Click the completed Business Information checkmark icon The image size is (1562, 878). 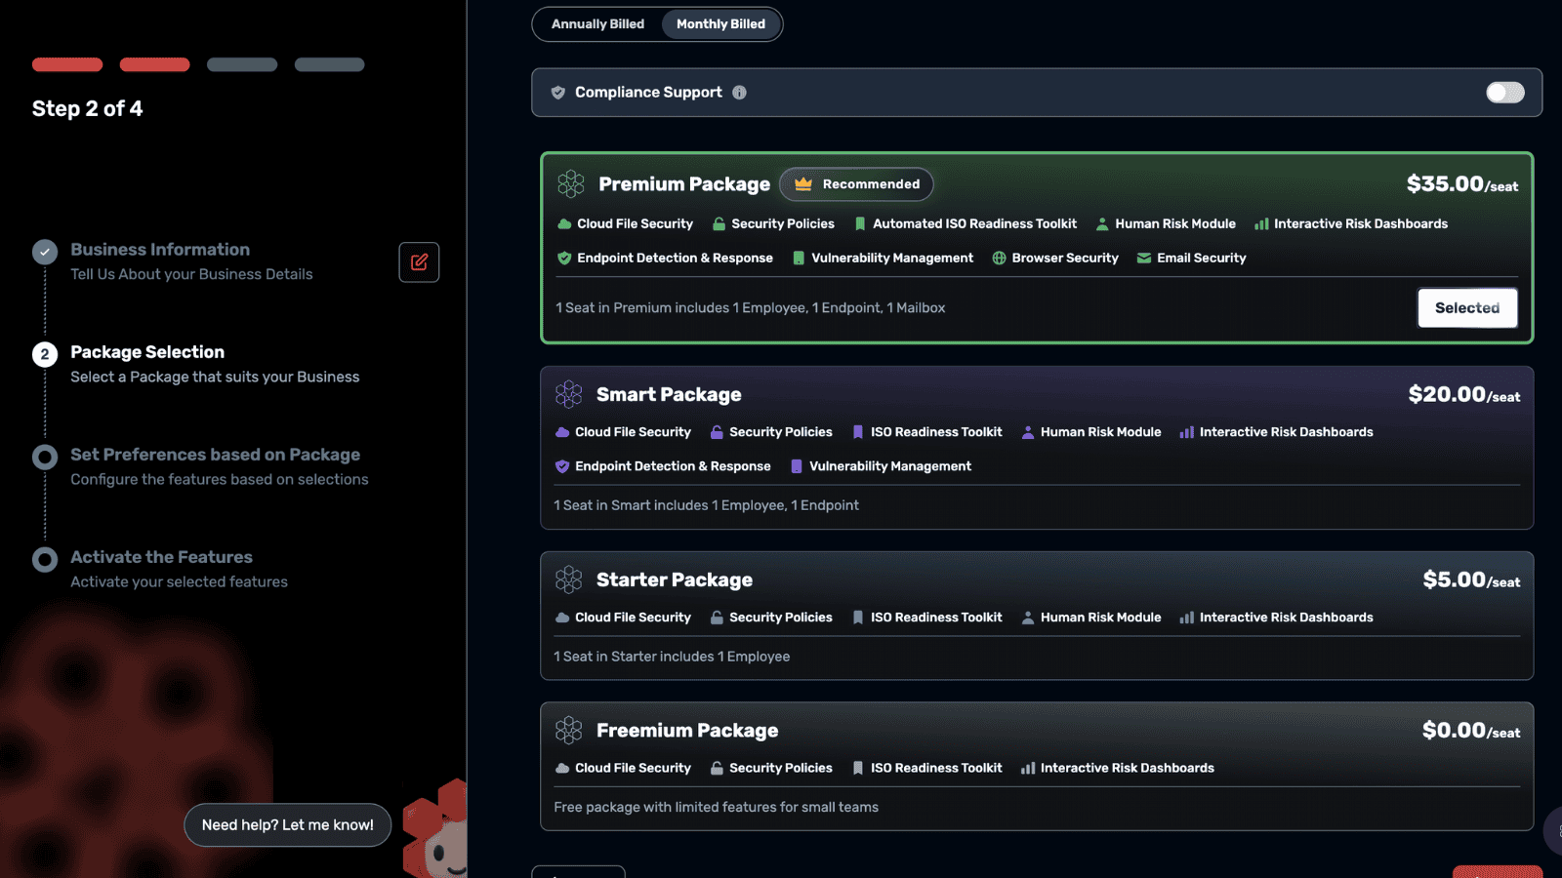click(x=45, y=252)
